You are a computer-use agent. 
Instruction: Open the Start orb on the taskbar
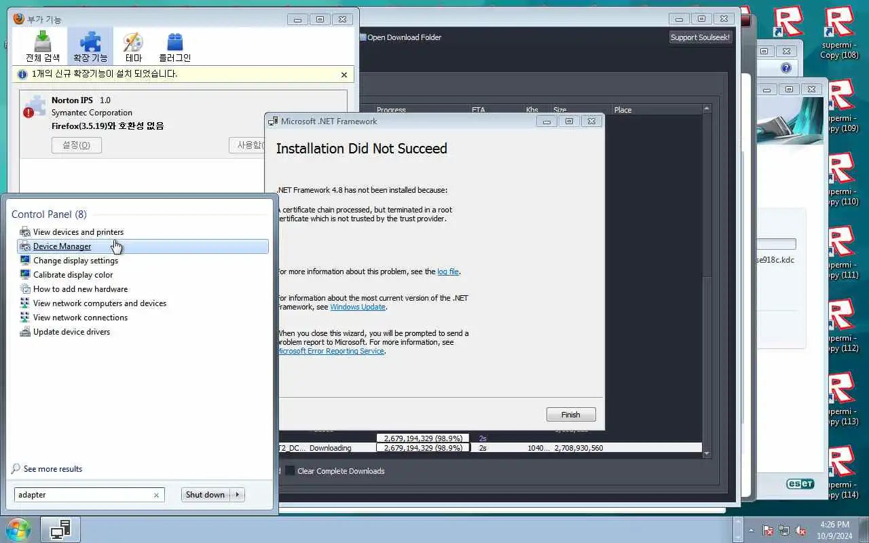[18, 529]
